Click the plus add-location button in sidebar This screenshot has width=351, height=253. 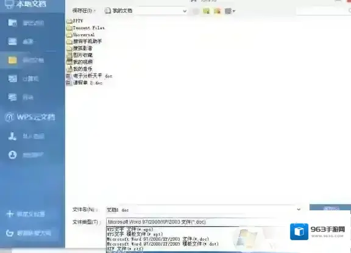tap(26, 214)
